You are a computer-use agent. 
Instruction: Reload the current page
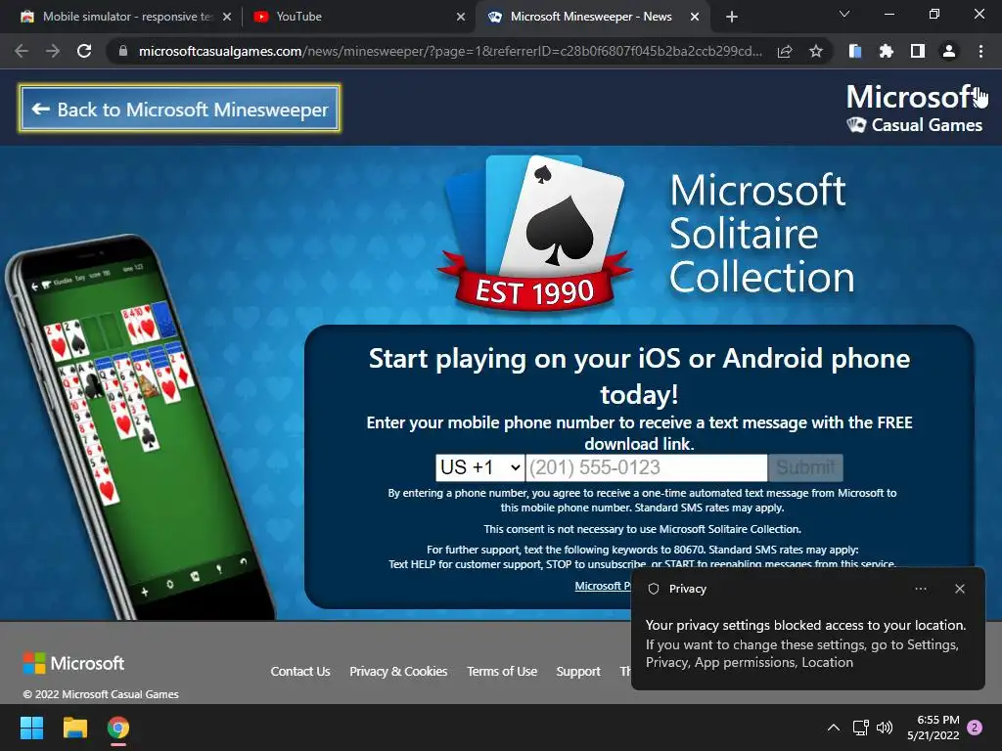pos(84,51)
